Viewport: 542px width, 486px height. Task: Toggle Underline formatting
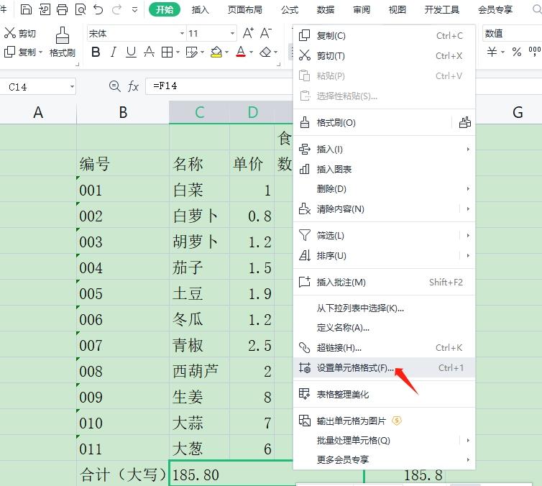131,52
